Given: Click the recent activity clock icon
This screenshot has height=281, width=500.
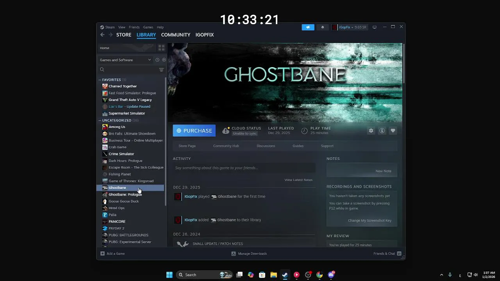Looking at the screenshot, I should 157,60.
